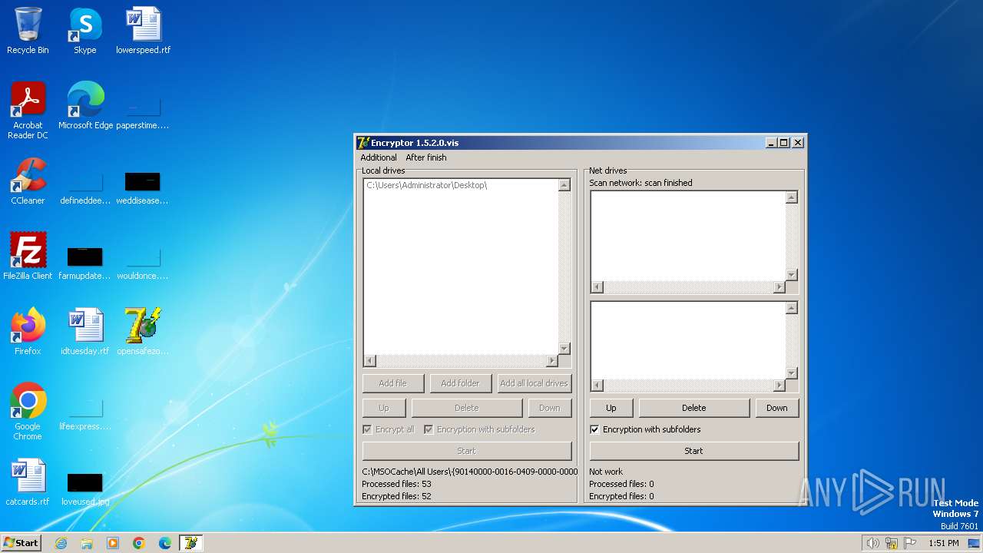This screenshot has height=553, width=983.
Task: Toggle the Encrypt all checkbox
Action: (367, 429)
